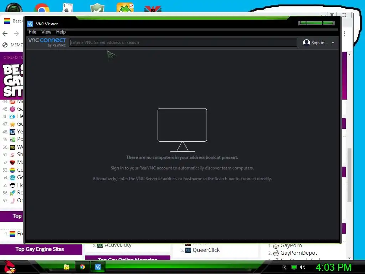The width and height of the screenshot is (365, 274).
Task: Click the VNC Connect by RealVNC logo
Action: coord(47,42)
